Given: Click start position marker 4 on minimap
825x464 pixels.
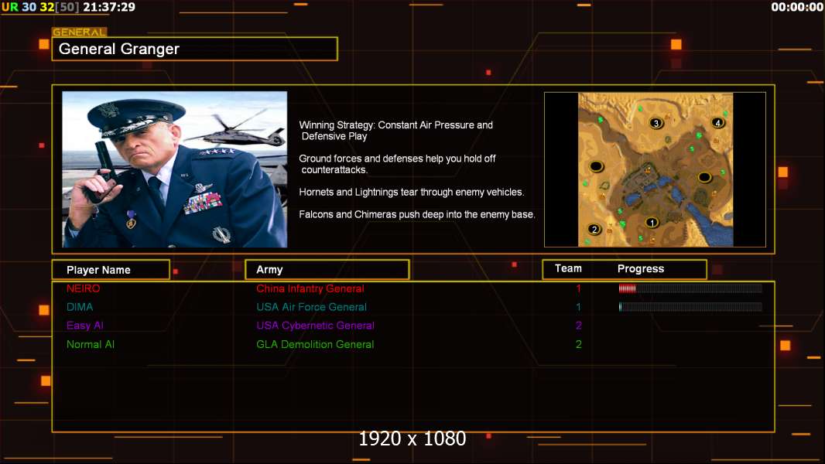Looking at the screenshot, I should pyautogui.click(x=717, y=122).
